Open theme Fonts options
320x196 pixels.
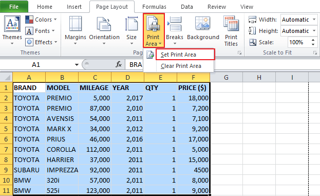pyautogui.click(x=40, y=31)
